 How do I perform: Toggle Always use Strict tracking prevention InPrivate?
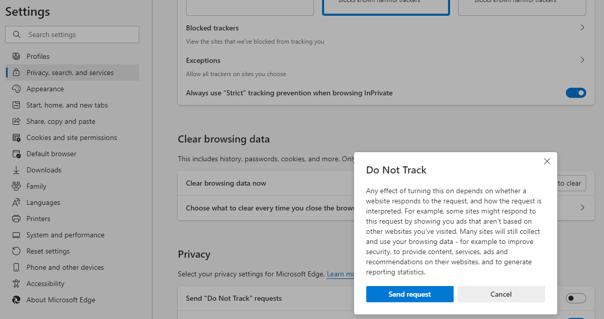576,93
